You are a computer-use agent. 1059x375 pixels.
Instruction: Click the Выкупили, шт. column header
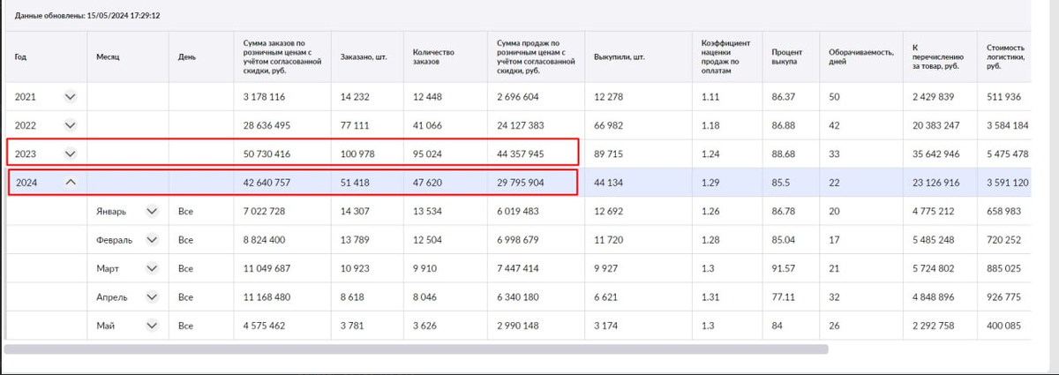(620, 57)
